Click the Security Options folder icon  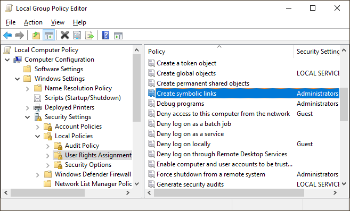click(x=58, y=165)
